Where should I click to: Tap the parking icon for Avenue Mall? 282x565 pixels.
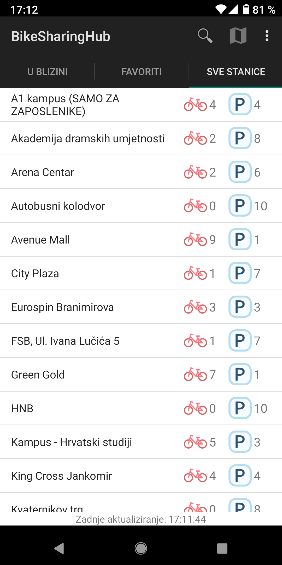pos(240,239)
